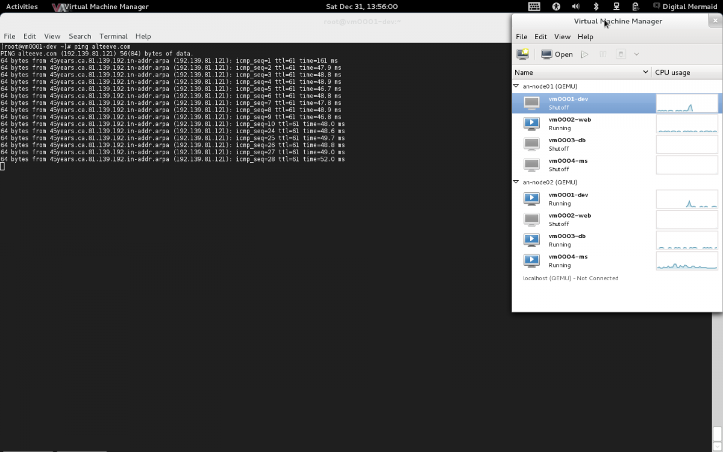Click the Pause VM toolbar icon
Screen dimensions: 723x452
pos(602,54)
